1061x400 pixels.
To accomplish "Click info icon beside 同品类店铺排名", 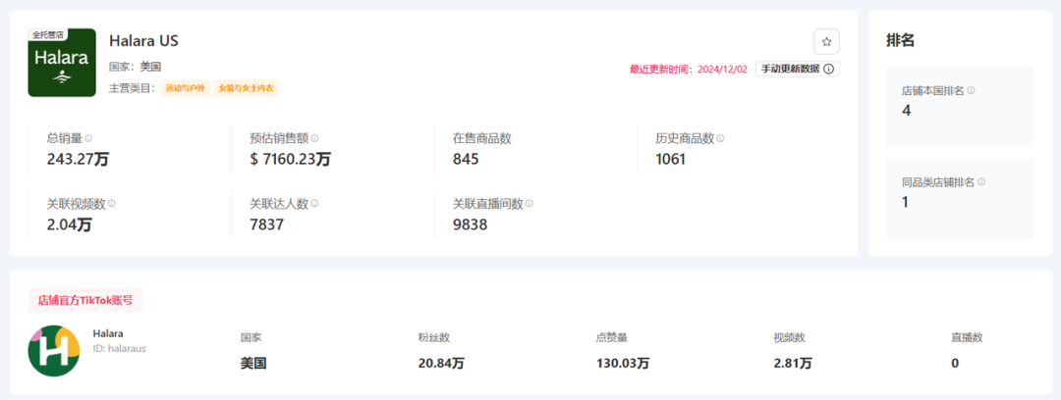I will coord(981,182).
